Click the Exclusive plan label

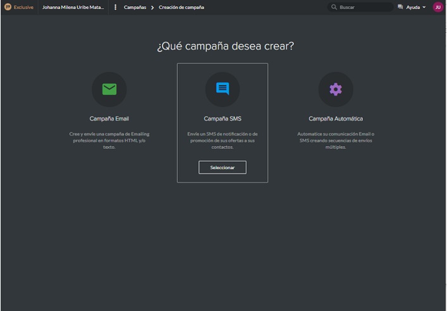coord(23,7)
